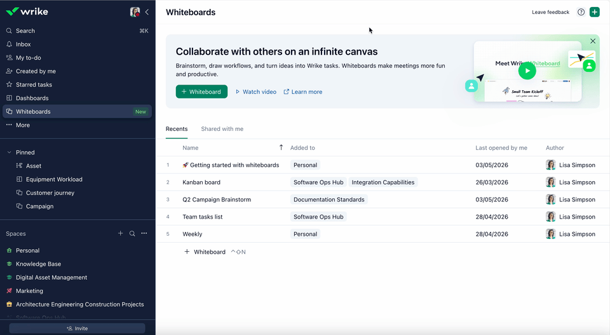Image resolution: width=610 pixels, height=335 pixels.
Task: Open Getting started with whiteboards
Action: point(234,165)
